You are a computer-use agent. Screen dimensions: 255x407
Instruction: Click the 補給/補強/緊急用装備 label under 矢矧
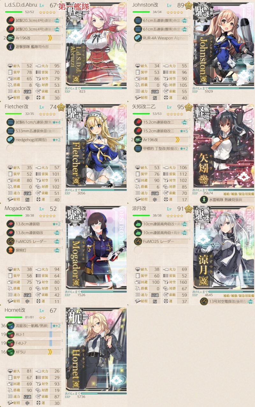click(239, 193)
